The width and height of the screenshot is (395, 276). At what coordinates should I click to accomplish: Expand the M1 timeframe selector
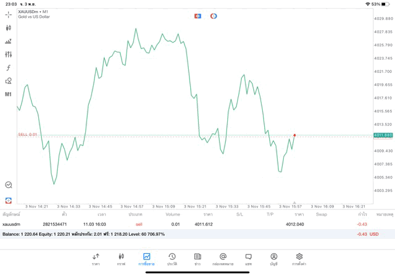[x=9, y=94]
